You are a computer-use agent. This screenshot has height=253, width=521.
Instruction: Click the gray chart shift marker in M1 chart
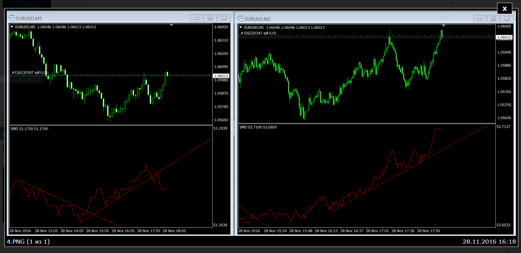pos(444,26)
